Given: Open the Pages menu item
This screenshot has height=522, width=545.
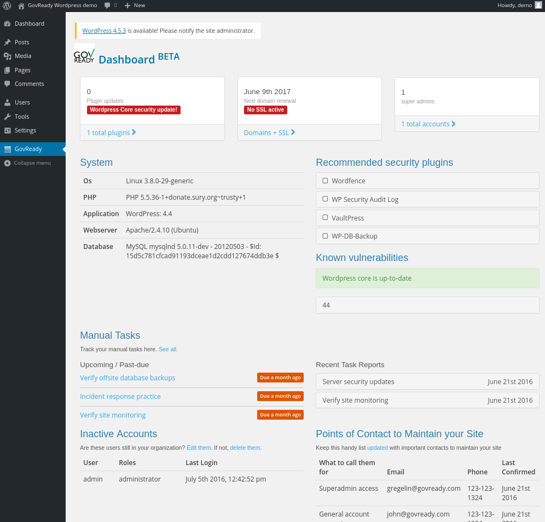Looking at the screenshot, I should [33, 70].
